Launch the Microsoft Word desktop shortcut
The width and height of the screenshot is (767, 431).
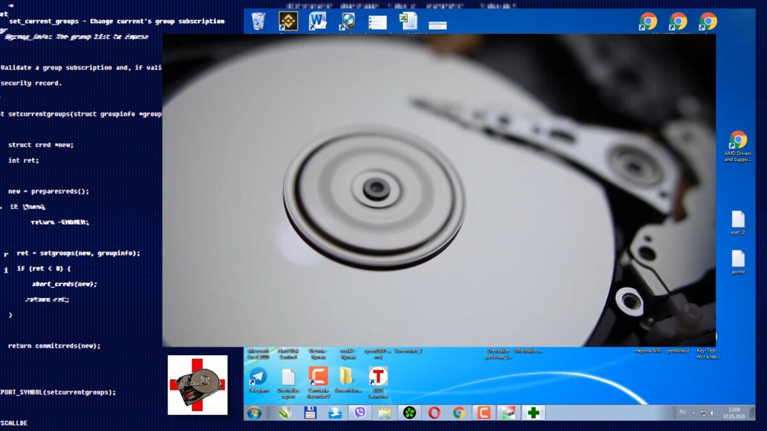click(318, 21)
